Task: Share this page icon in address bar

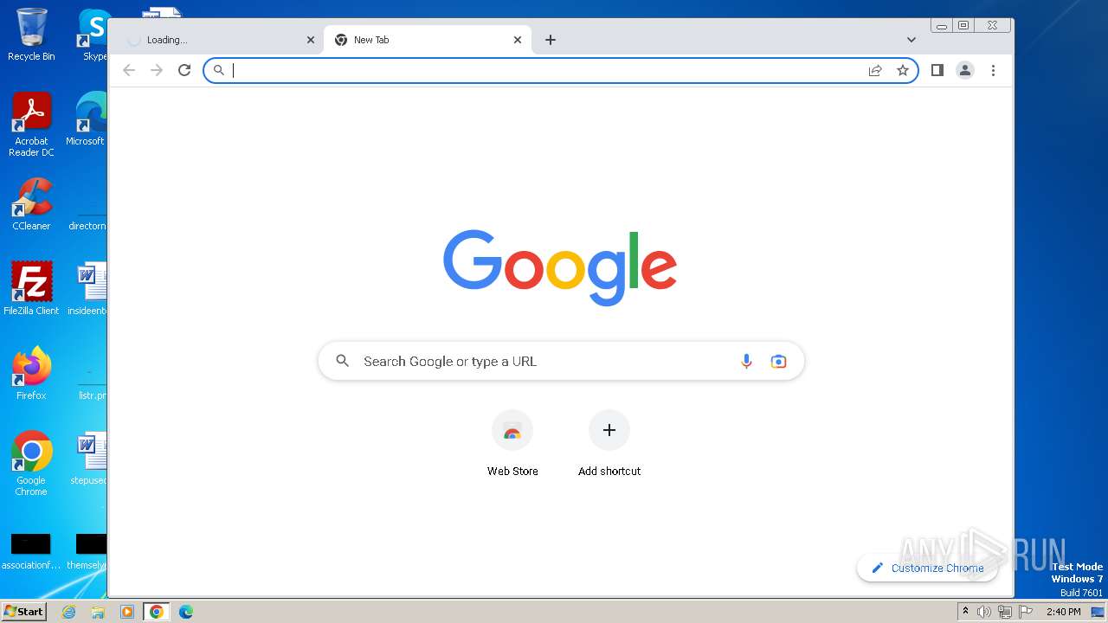Action: pos(875,70)
